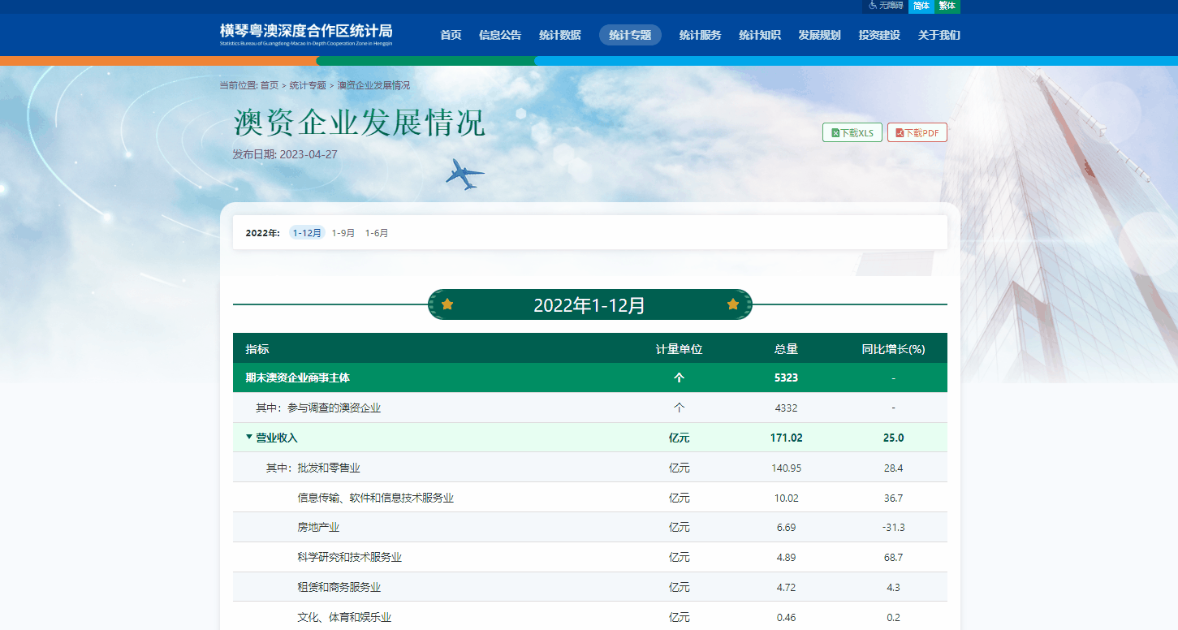Click the 期末澳资企业商事主体 table row

pyautogui.click(x=298, y=378)
